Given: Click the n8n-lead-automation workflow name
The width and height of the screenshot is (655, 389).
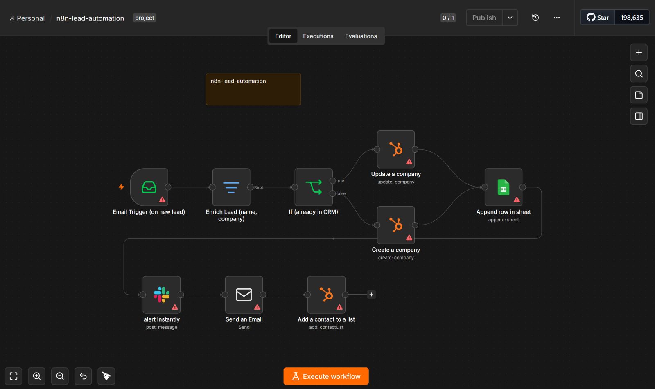Looking at the screenshot, I should (x=90, y=18).
